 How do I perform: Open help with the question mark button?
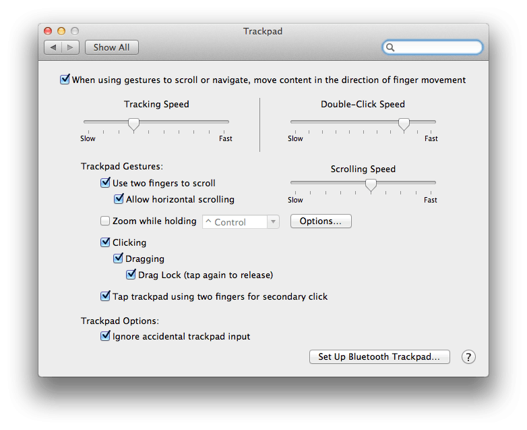(468, 357)
